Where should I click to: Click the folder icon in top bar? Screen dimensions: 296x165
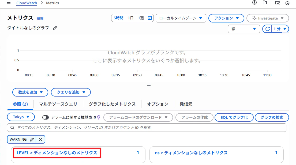tap(265, 3)
